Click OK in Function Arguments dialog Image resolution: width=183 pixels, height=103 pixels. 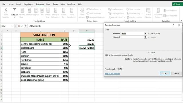(165, 74)
